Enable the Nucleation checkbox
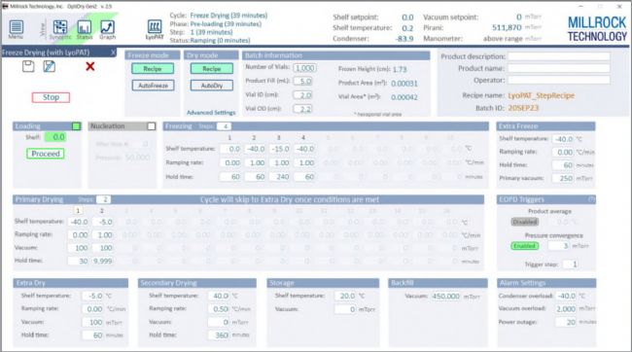 coord(151,126)
